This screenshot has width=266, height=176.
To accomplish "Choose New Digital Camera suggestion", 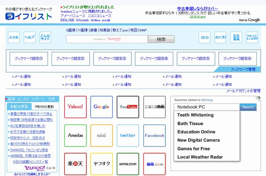I will coord(199,140).
